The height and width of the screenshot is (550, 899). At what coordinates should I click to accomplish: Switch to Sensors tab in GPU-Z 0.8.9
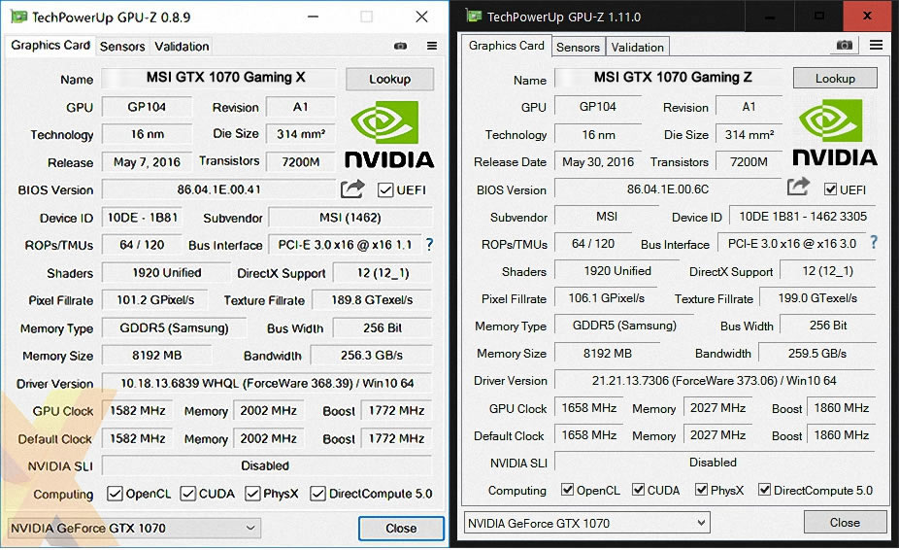pos(122,47)
